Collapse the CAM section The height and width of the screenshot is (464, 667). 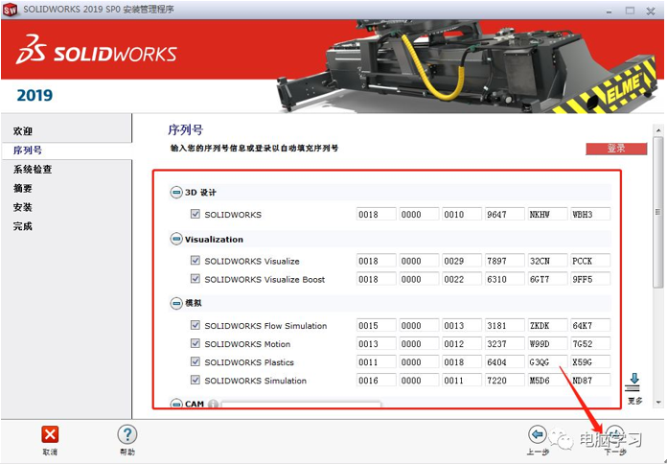click(176, 404)
